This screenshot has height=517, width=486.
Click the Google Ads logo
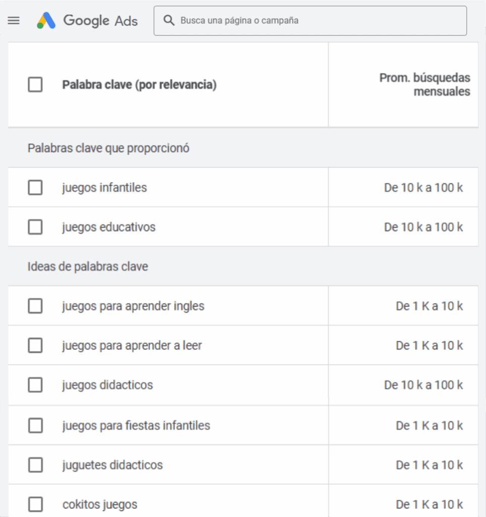87,21
